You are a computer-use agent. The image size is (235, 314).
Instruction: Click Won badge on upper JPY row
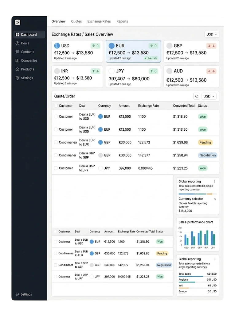202,168
